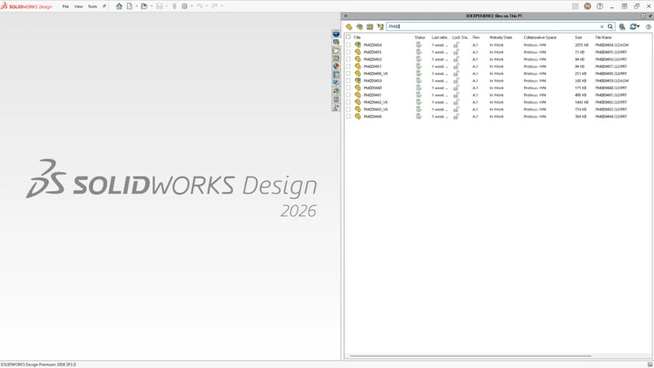The width and height of the screenshot is (654, 368).
Task: Expand the Open file dropdown arrow
Action: coord(151,7)
